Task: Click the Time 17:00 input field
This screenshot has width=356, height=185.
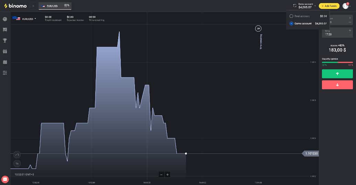Action: pyautogui.click(x=337, y=33)
